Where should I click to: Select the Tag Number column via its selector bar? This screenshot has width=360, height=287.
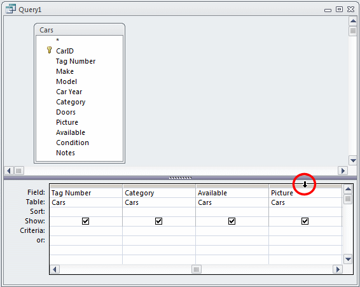[x=86, y=186]
